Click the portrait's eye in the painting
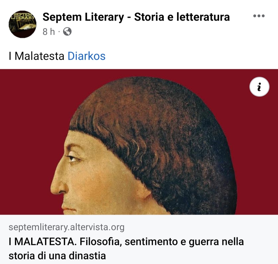Screen dimensions: 278x264 click(x=72, y=158)
